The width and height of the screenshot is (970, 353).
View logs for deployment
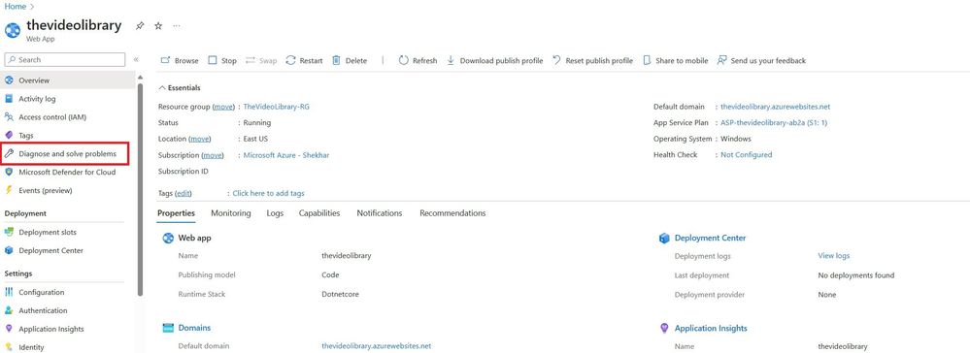click(x=834, y=256)
